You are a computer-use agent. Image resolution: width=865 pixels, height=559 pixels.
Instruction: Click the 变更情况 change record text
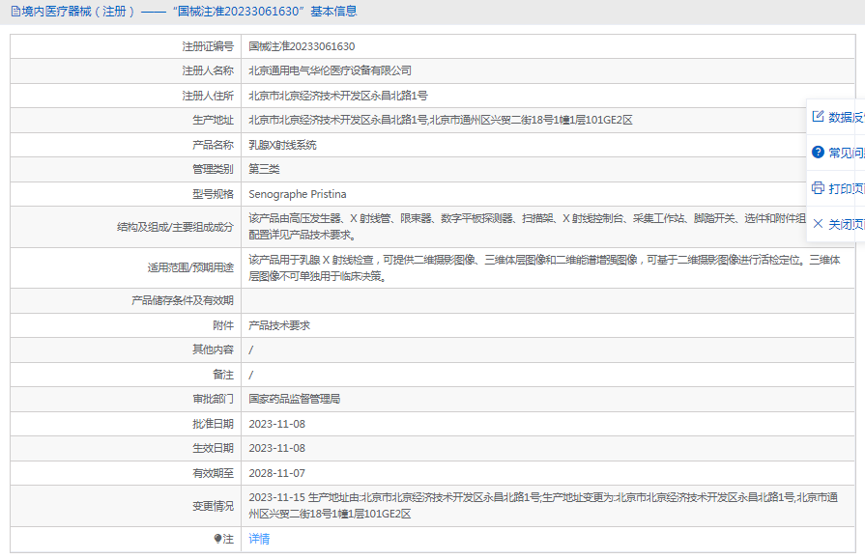coord(543,506)
